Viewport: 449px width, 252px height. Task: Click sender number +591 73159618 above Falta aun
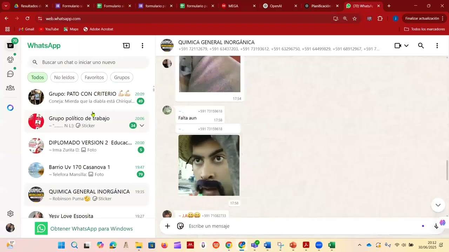click(x=210, y=111)
